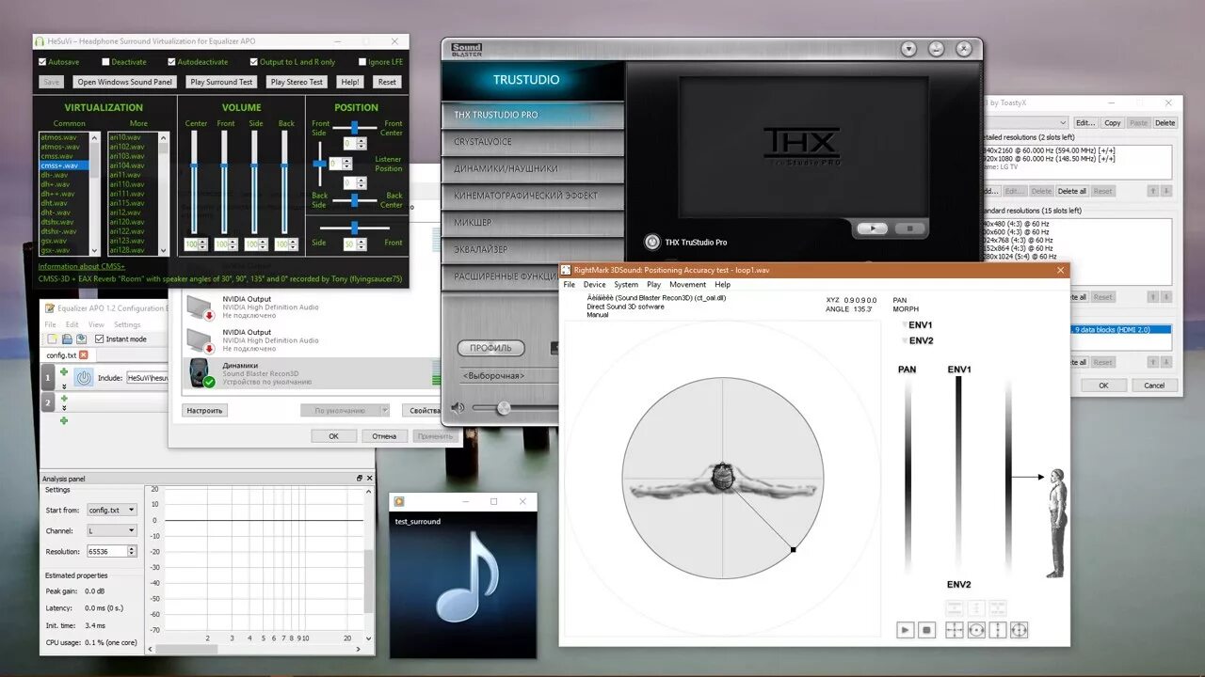Click the stop button under THX preview

[x=909, y=228]
